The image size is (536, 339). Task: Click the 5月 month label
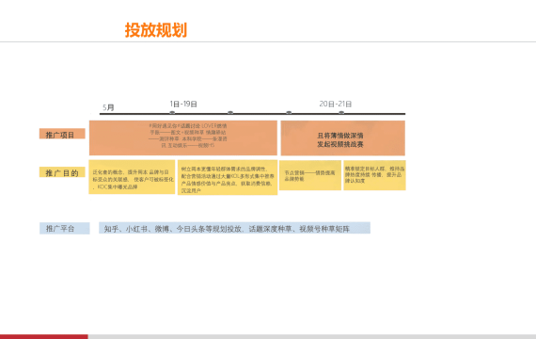(x=108, y=107)
